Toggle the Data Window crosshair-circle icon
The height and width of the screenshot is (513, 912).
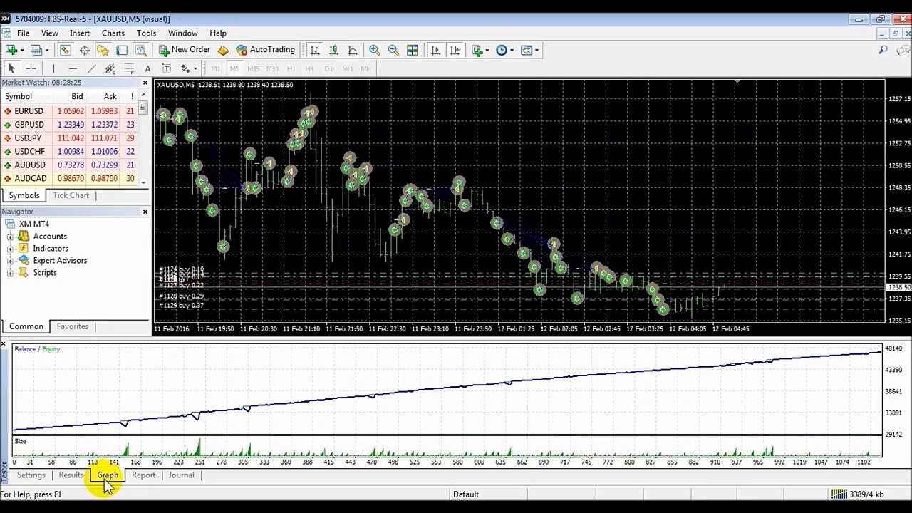pyautogui.click(x=84, y=50)
